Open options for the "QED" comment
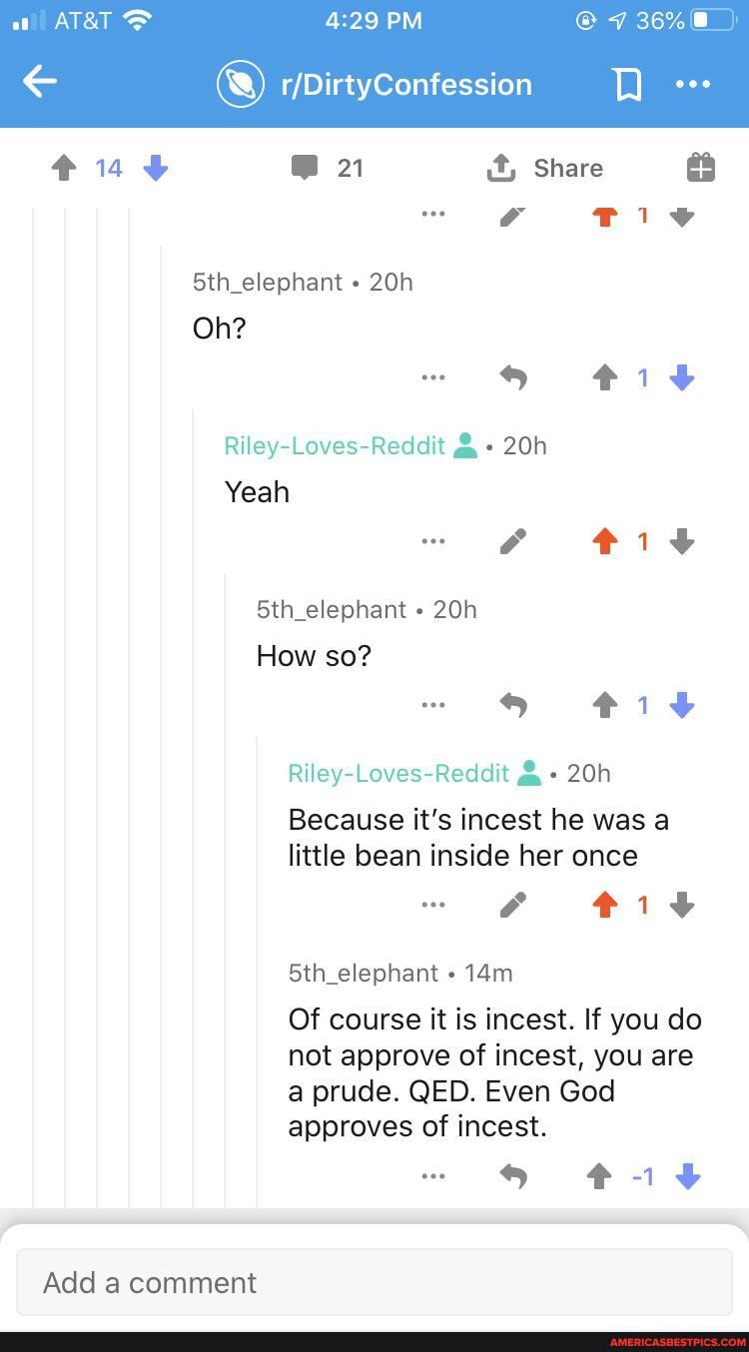This screenshot has height=1352, width=749. pos(433,1176)
